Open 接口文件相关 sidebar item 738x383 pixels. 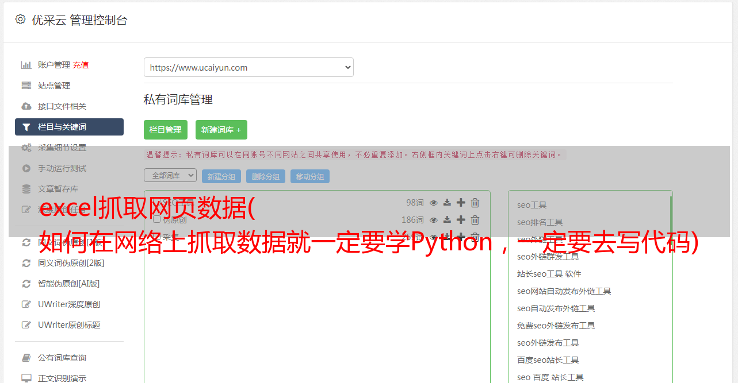click(x=62, y=106)
